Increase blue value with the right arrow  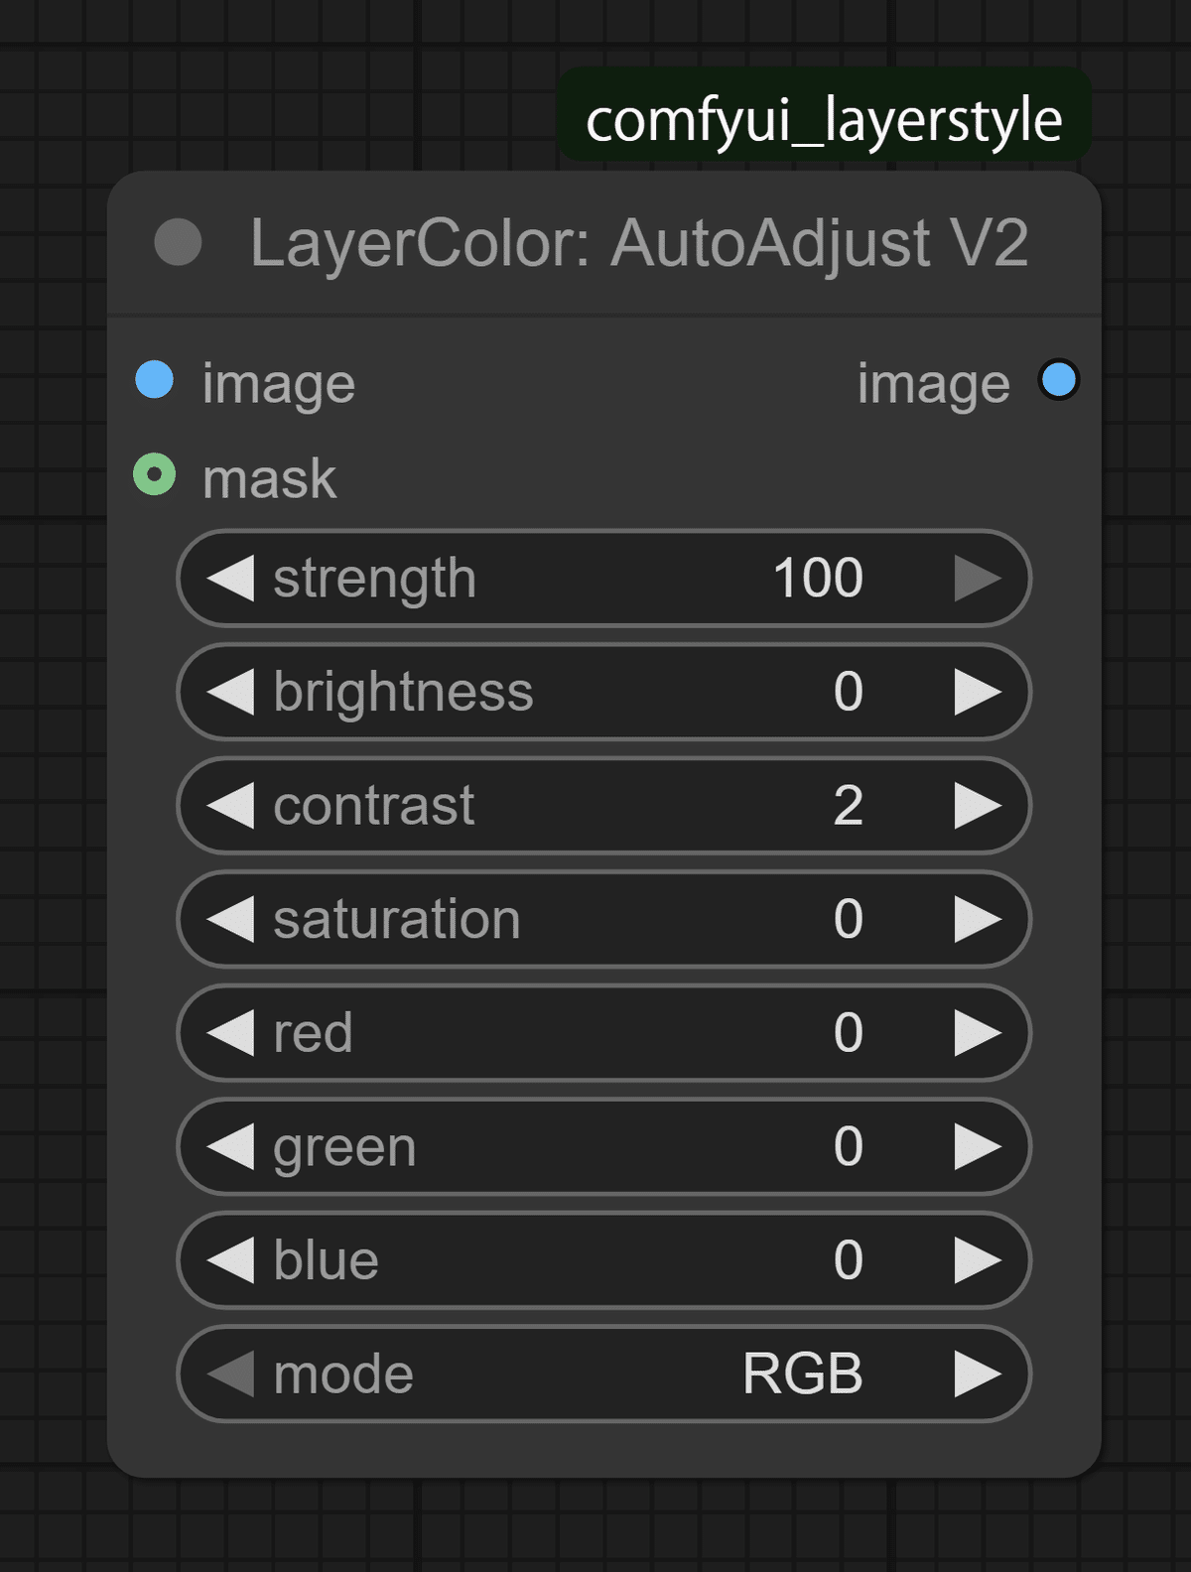[x=977, y=1260]
